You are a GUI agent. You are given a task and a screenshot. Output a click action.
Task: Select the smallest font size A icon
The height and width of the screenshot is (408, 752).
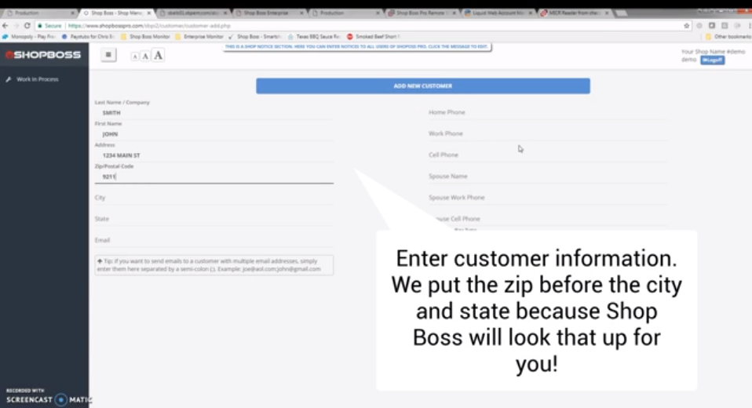[134, 56]
